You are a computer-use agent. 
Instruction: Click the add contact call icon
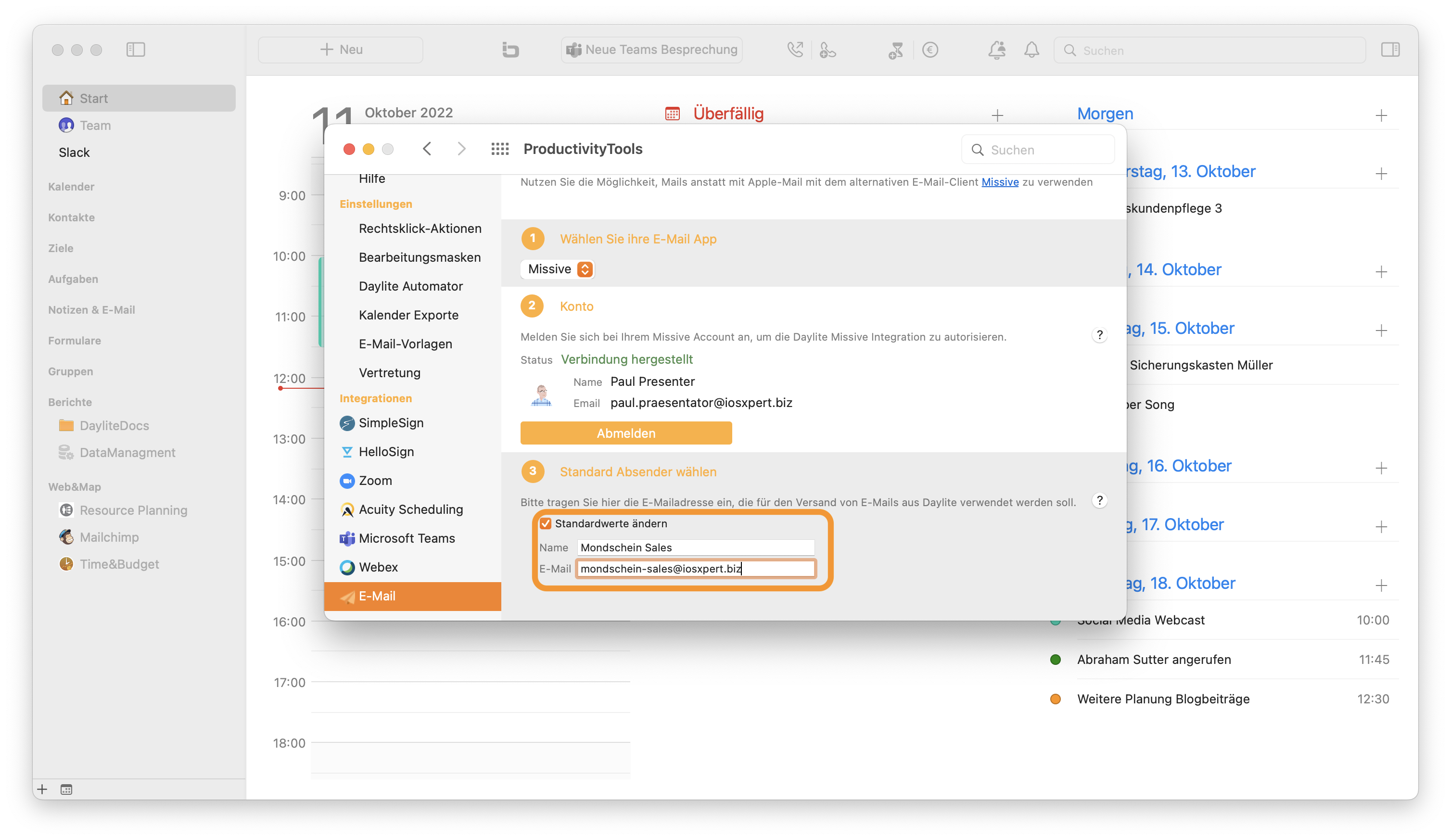coord(827,50)
